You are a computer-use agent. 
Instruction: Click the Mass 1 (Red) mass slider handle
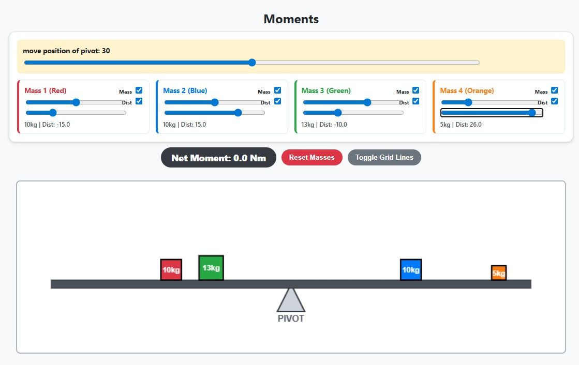pyautogui.click(x=76, y=102)
